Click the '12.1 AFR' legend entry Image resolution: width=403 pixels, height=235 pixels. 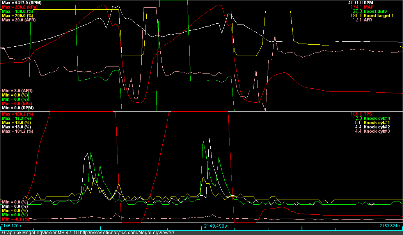tap(362, 20)
